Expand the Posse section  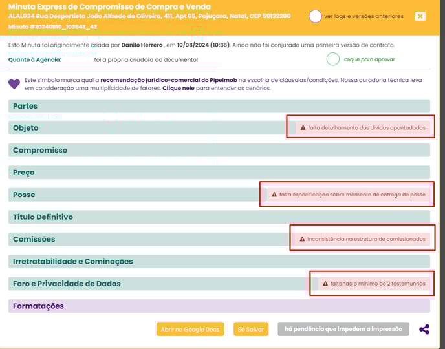pos(219,195)
